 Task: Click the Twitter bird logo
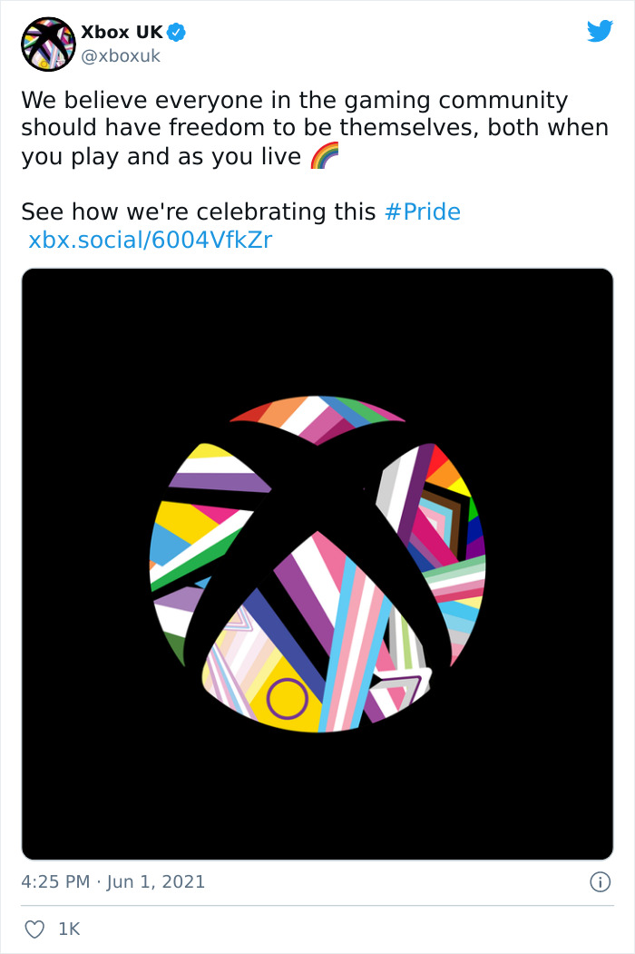pyautogui.click(x=601, y=31)
